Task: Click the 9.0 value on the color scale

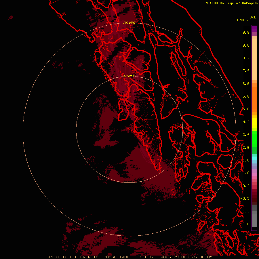Action: click(246, 45)
